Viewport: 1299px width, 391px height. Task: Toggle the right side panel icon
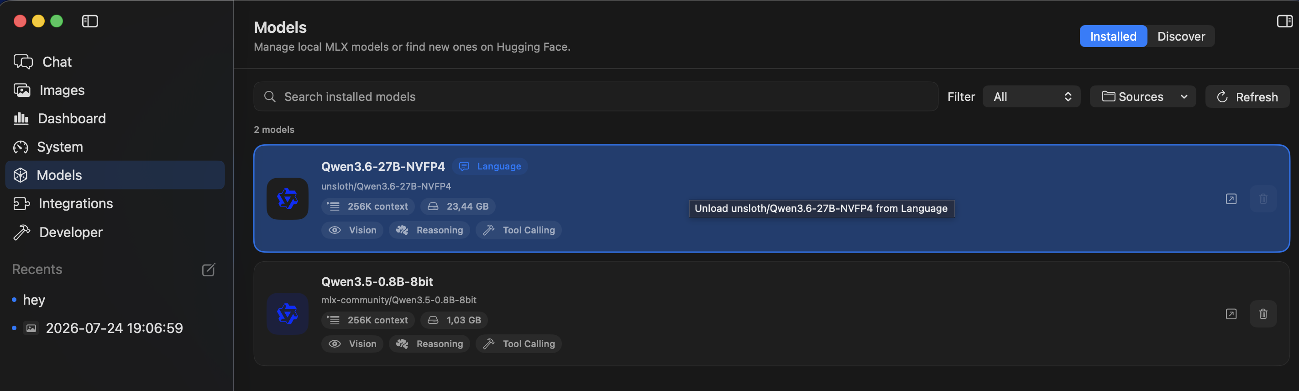click(x=1284, y=21)
